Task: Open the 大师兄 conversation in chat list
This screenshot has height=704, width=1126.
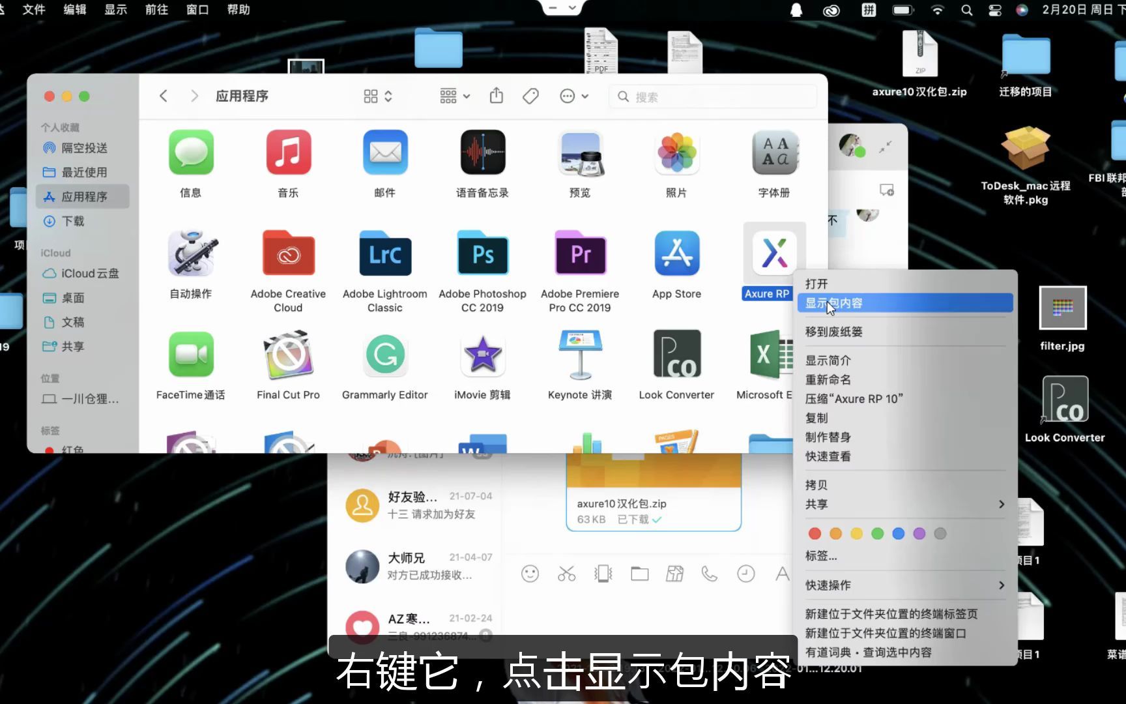Action: [x=416, y=566]
